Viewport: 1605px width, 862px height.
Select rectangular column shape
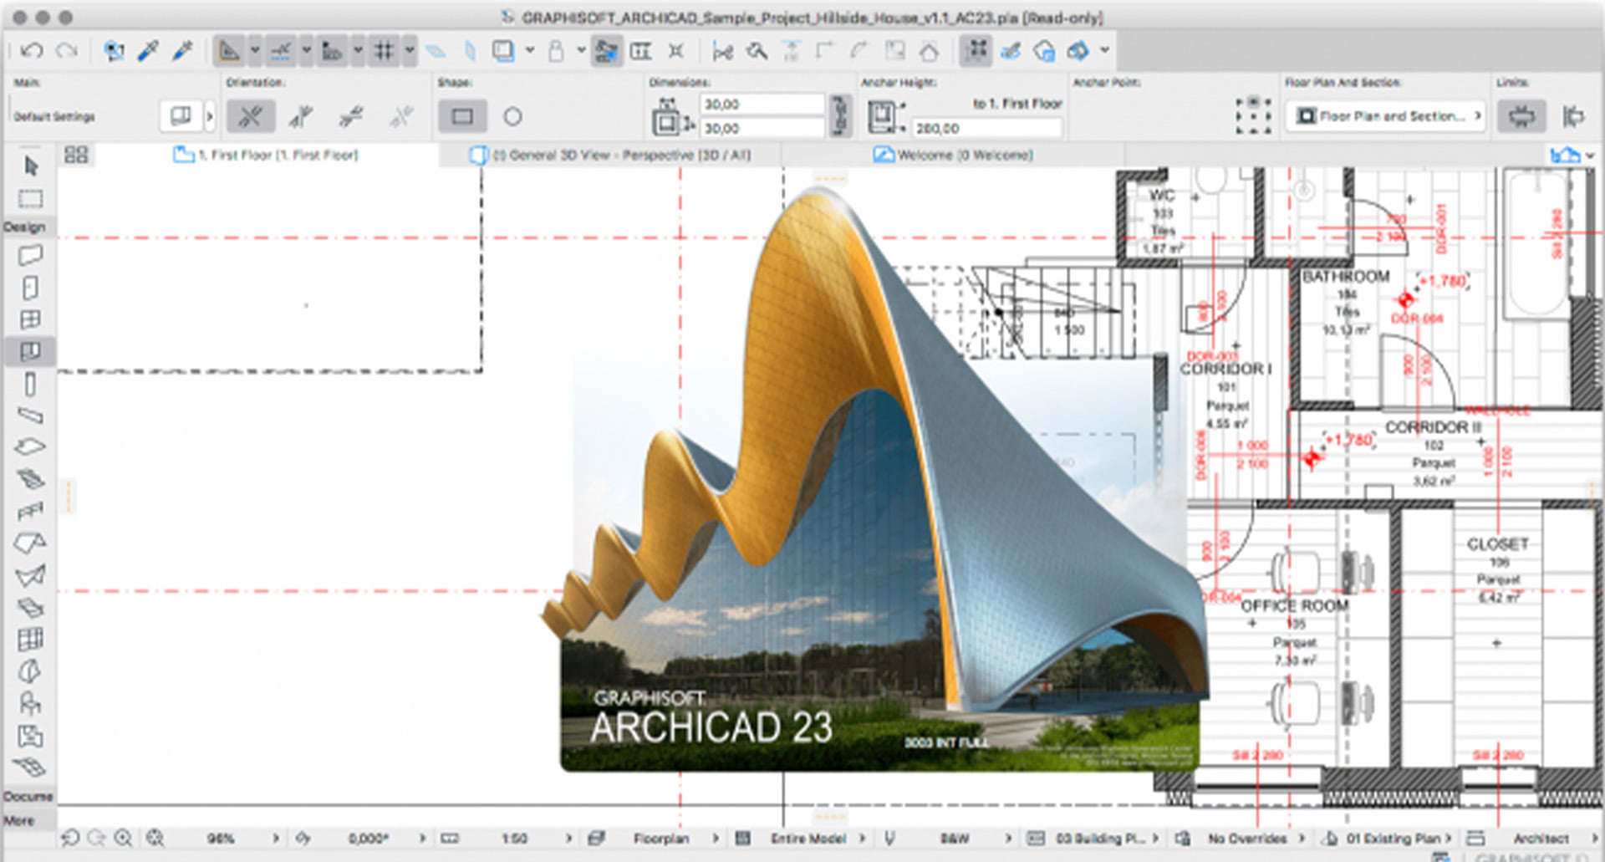coord(462,116)
